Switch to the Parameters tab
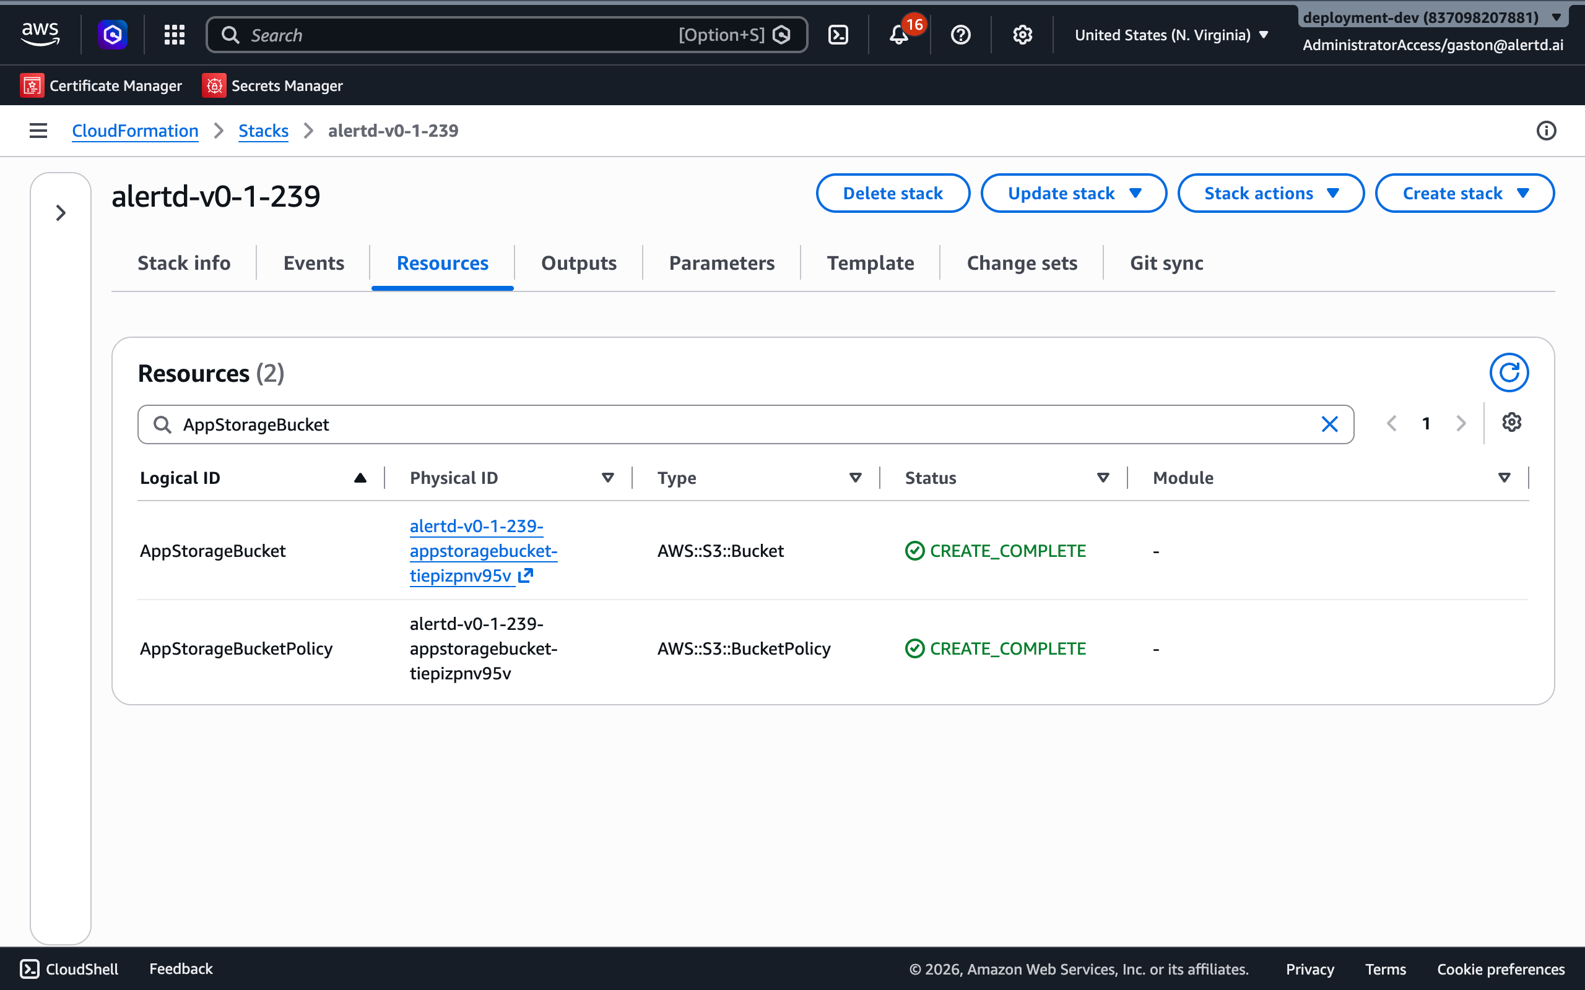Screen dimensions: 1585x990 (x=722, y=263)
